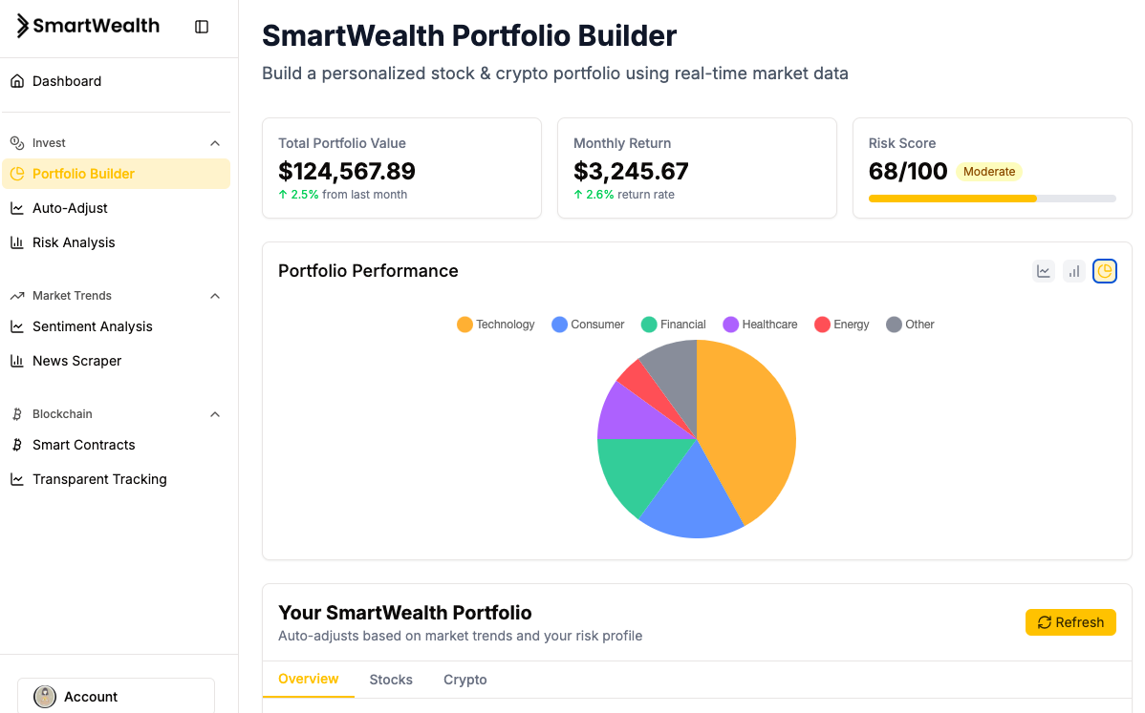Click the Account avatar image
The height and width of the screenshot is (713, 1145).
(45, 697)
